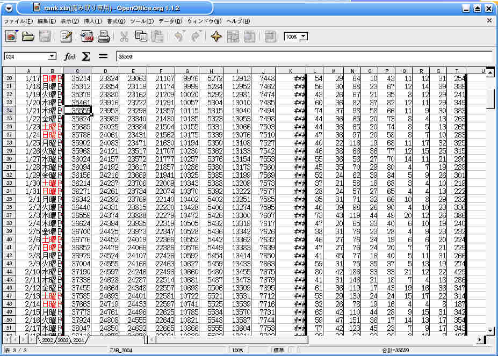Select cell with value 37190
Viewport: 498px width, 356px height.
77,272
